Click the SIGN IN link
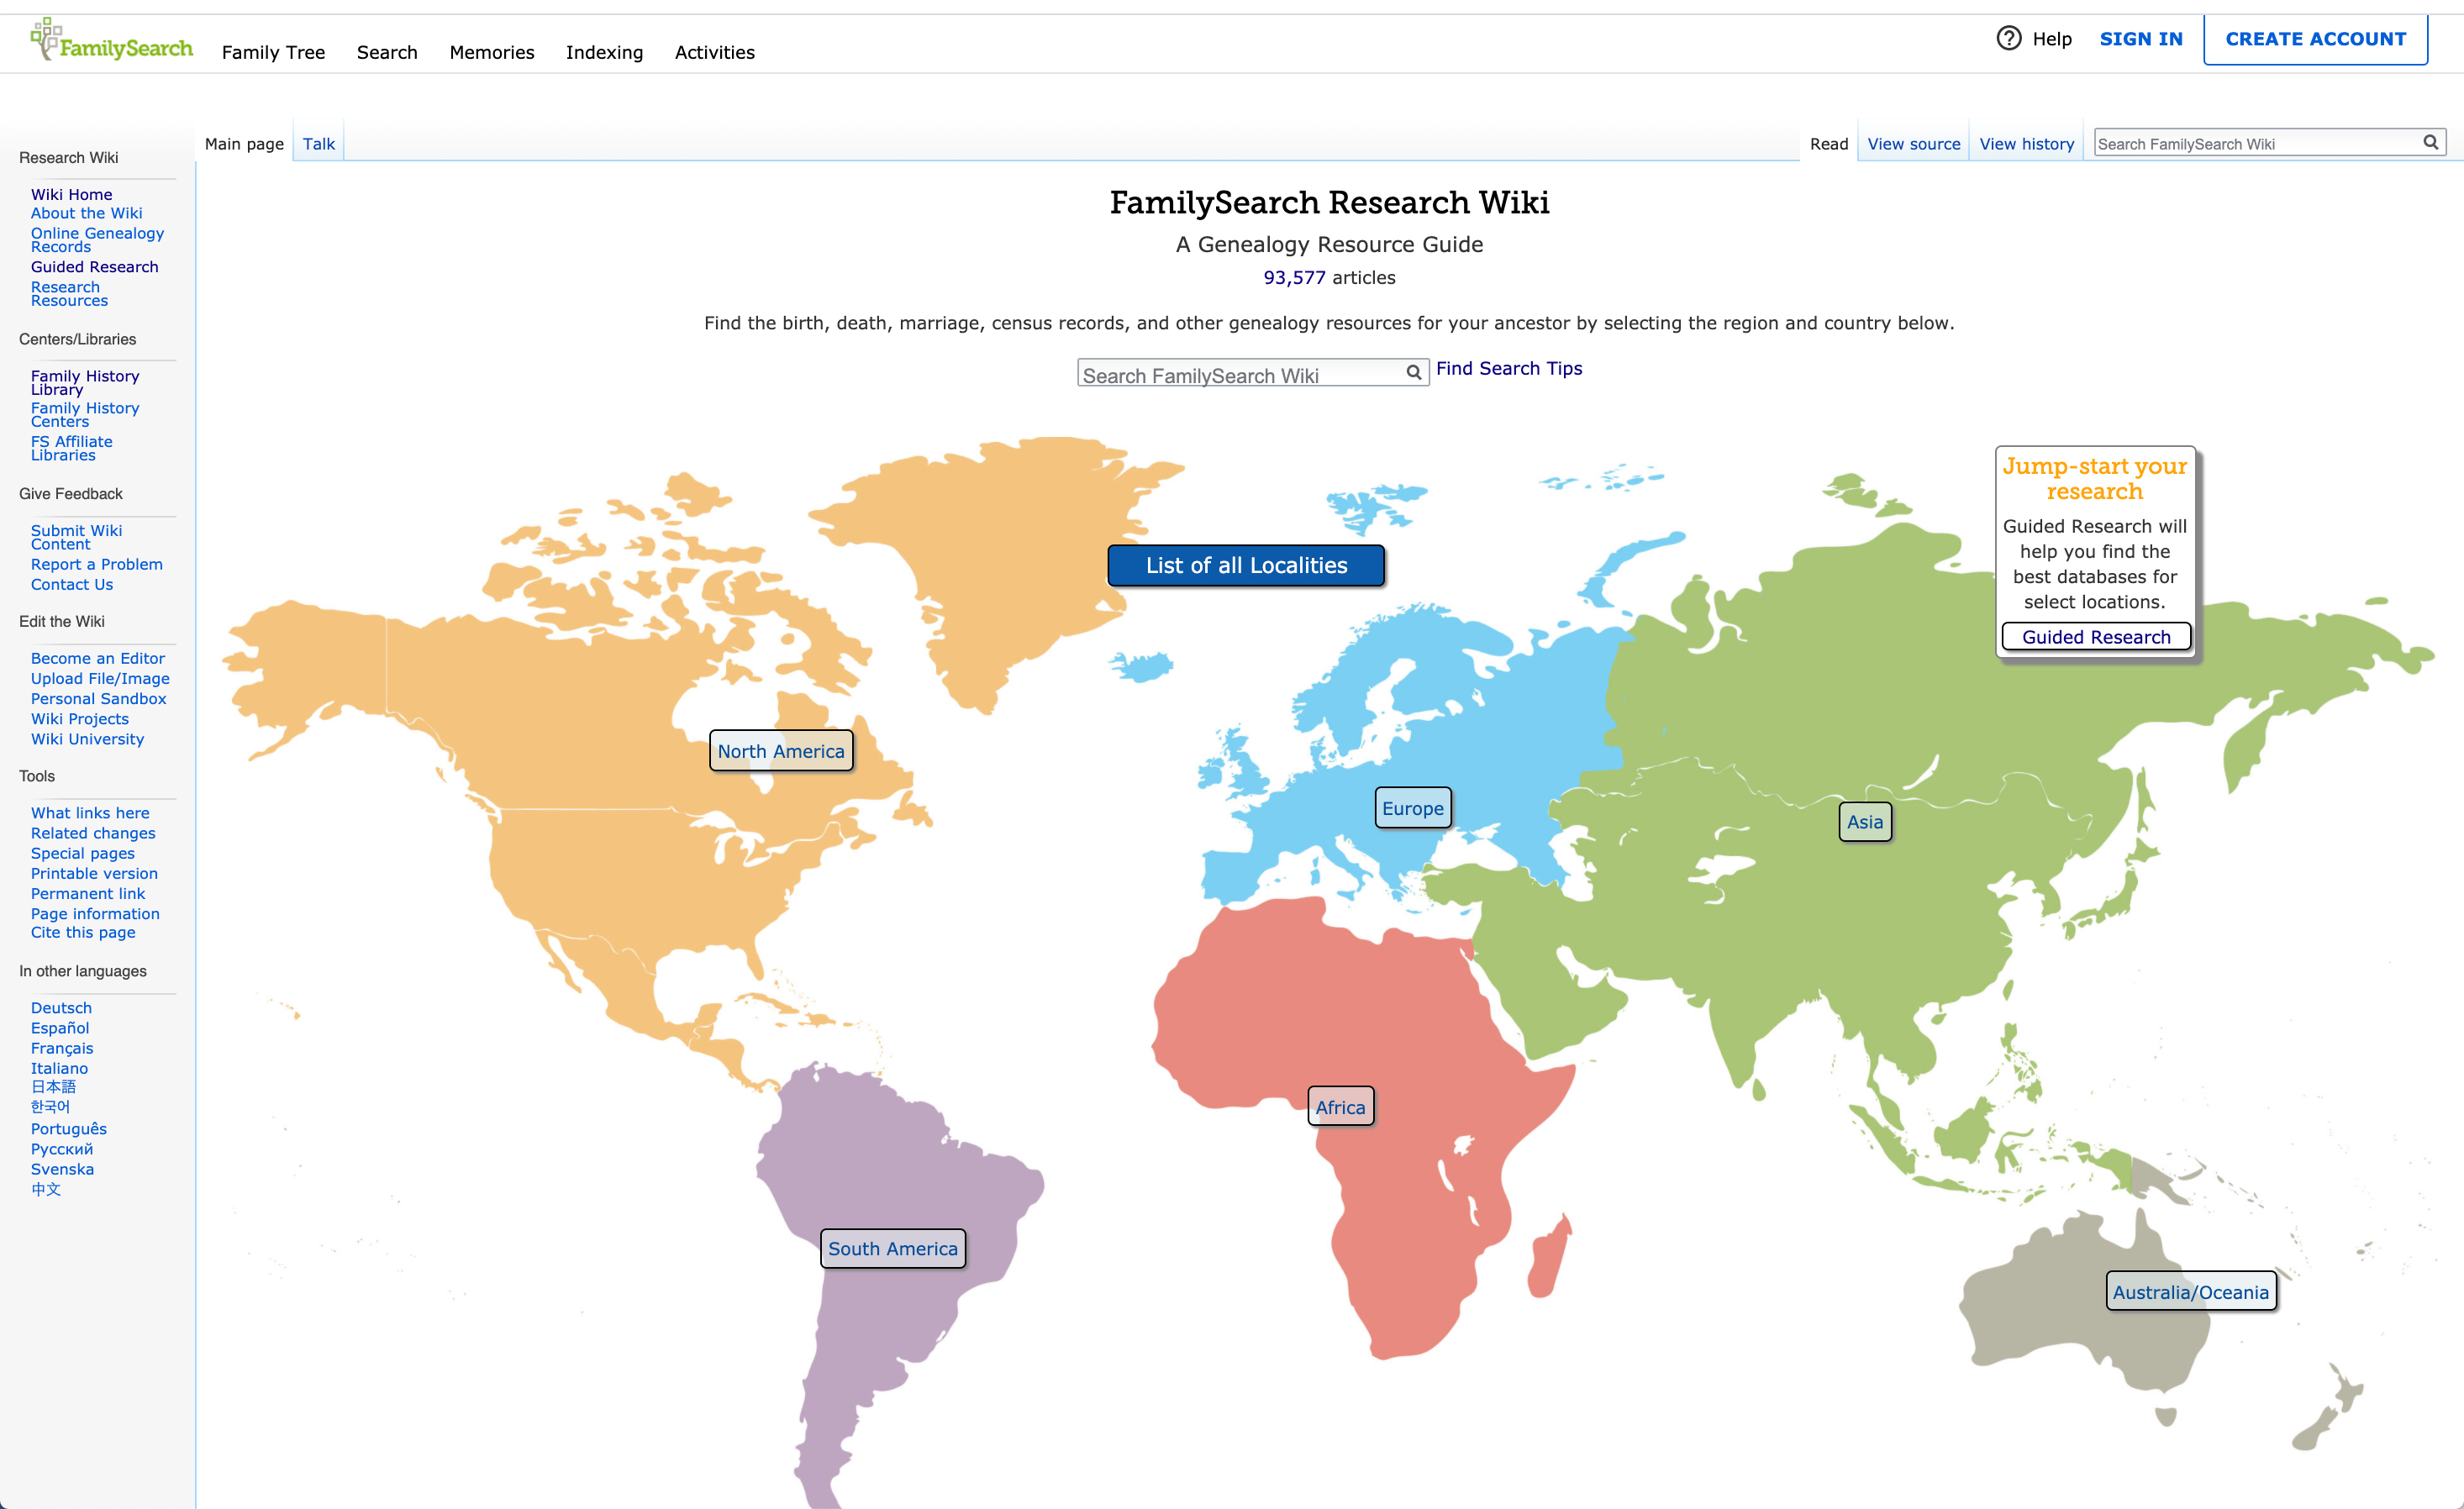This screenshot has height=1509, width=2464. (x=2141, y=39)
